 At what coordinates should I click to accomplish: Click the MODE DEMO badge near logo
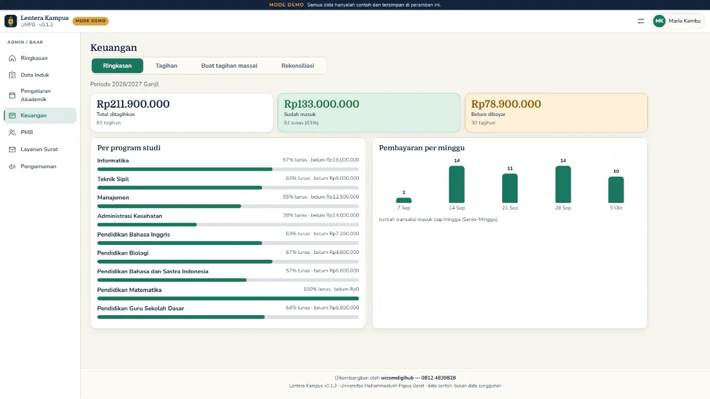(x=90, y=21)
